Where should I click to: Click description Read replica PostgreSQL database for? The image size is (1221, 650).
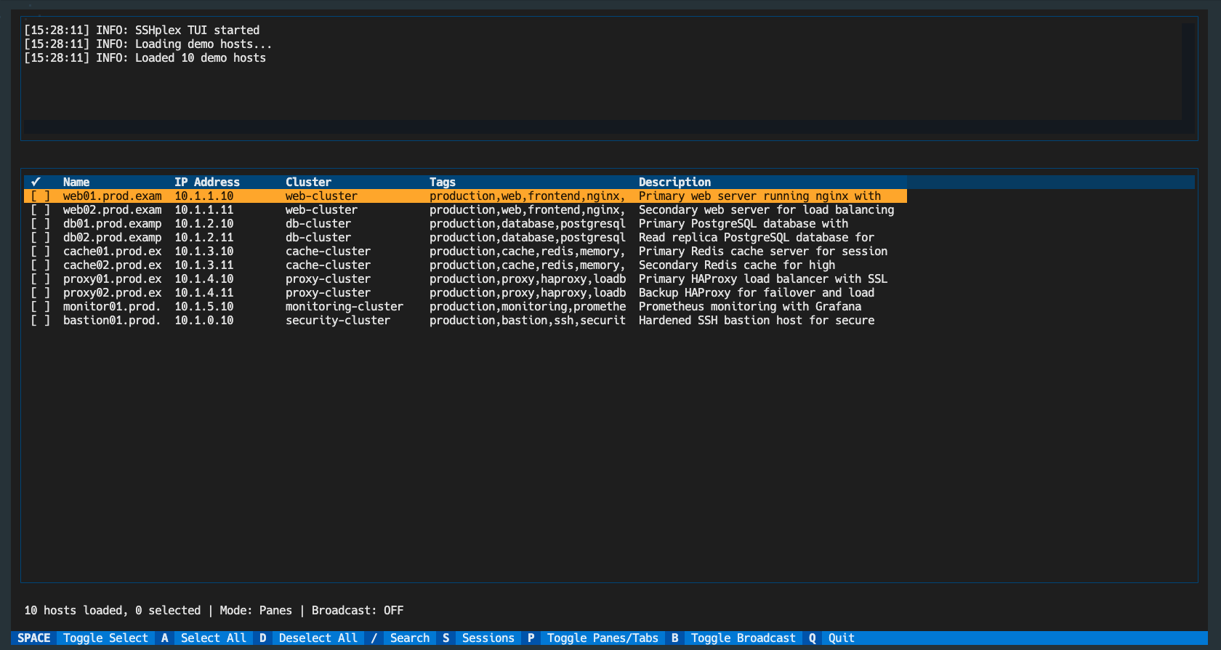click(757, 238)
